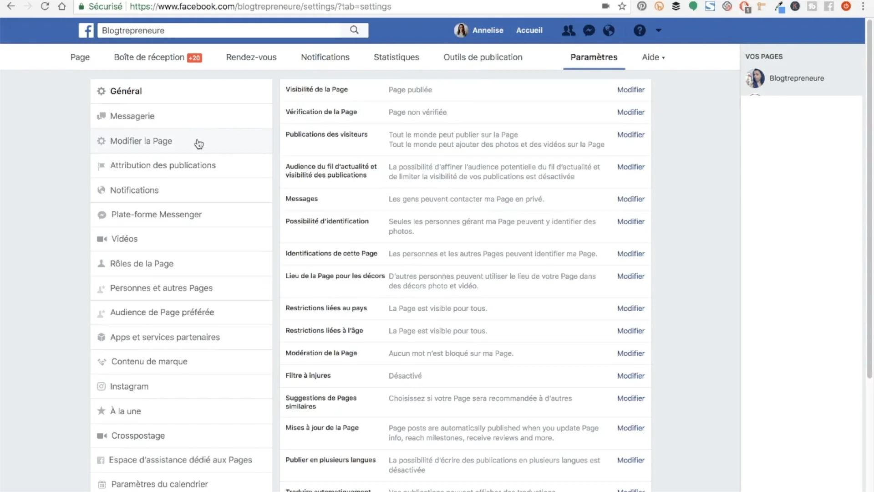Click Modifier for Visibilité de la Page
The width and height of the screenshot is (874, 492).
pos(630,90)
